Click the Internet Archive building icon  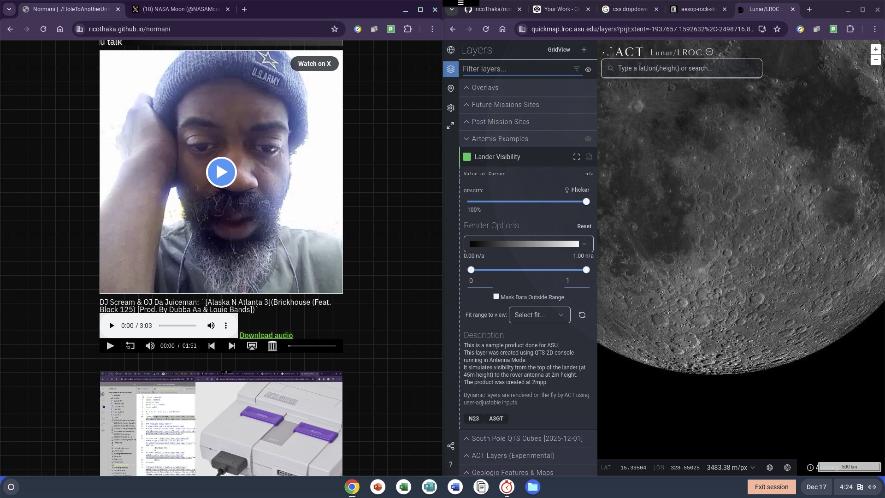pos(272,346)
